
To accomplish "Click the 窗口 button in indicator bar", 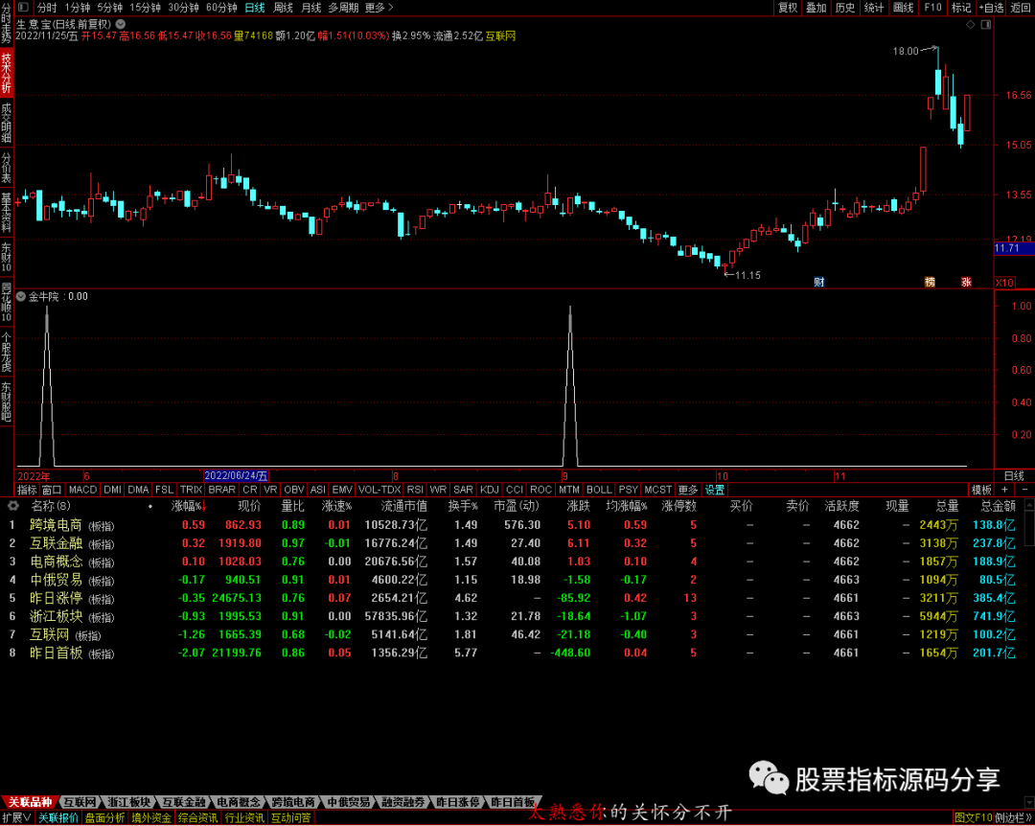I will pos(52,490).
